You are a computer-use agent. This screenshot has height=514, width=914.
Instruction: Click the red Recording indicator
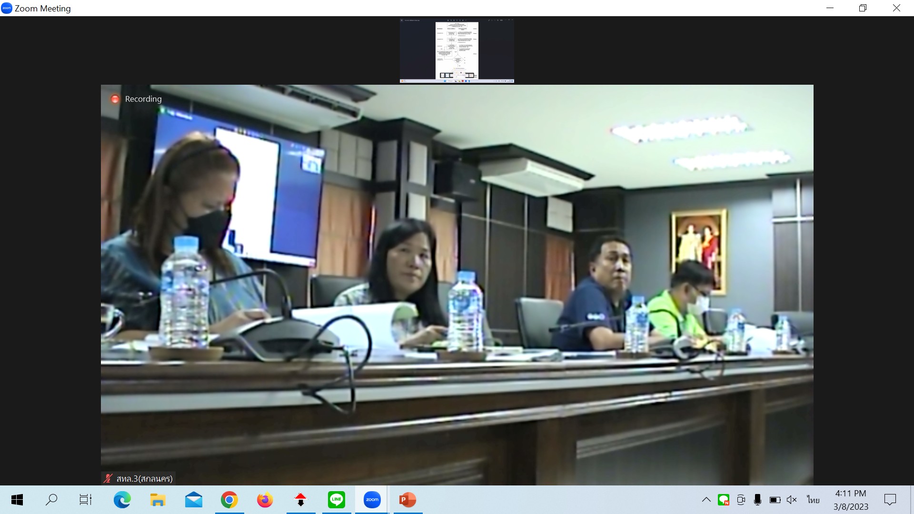(x=115, y=99)
